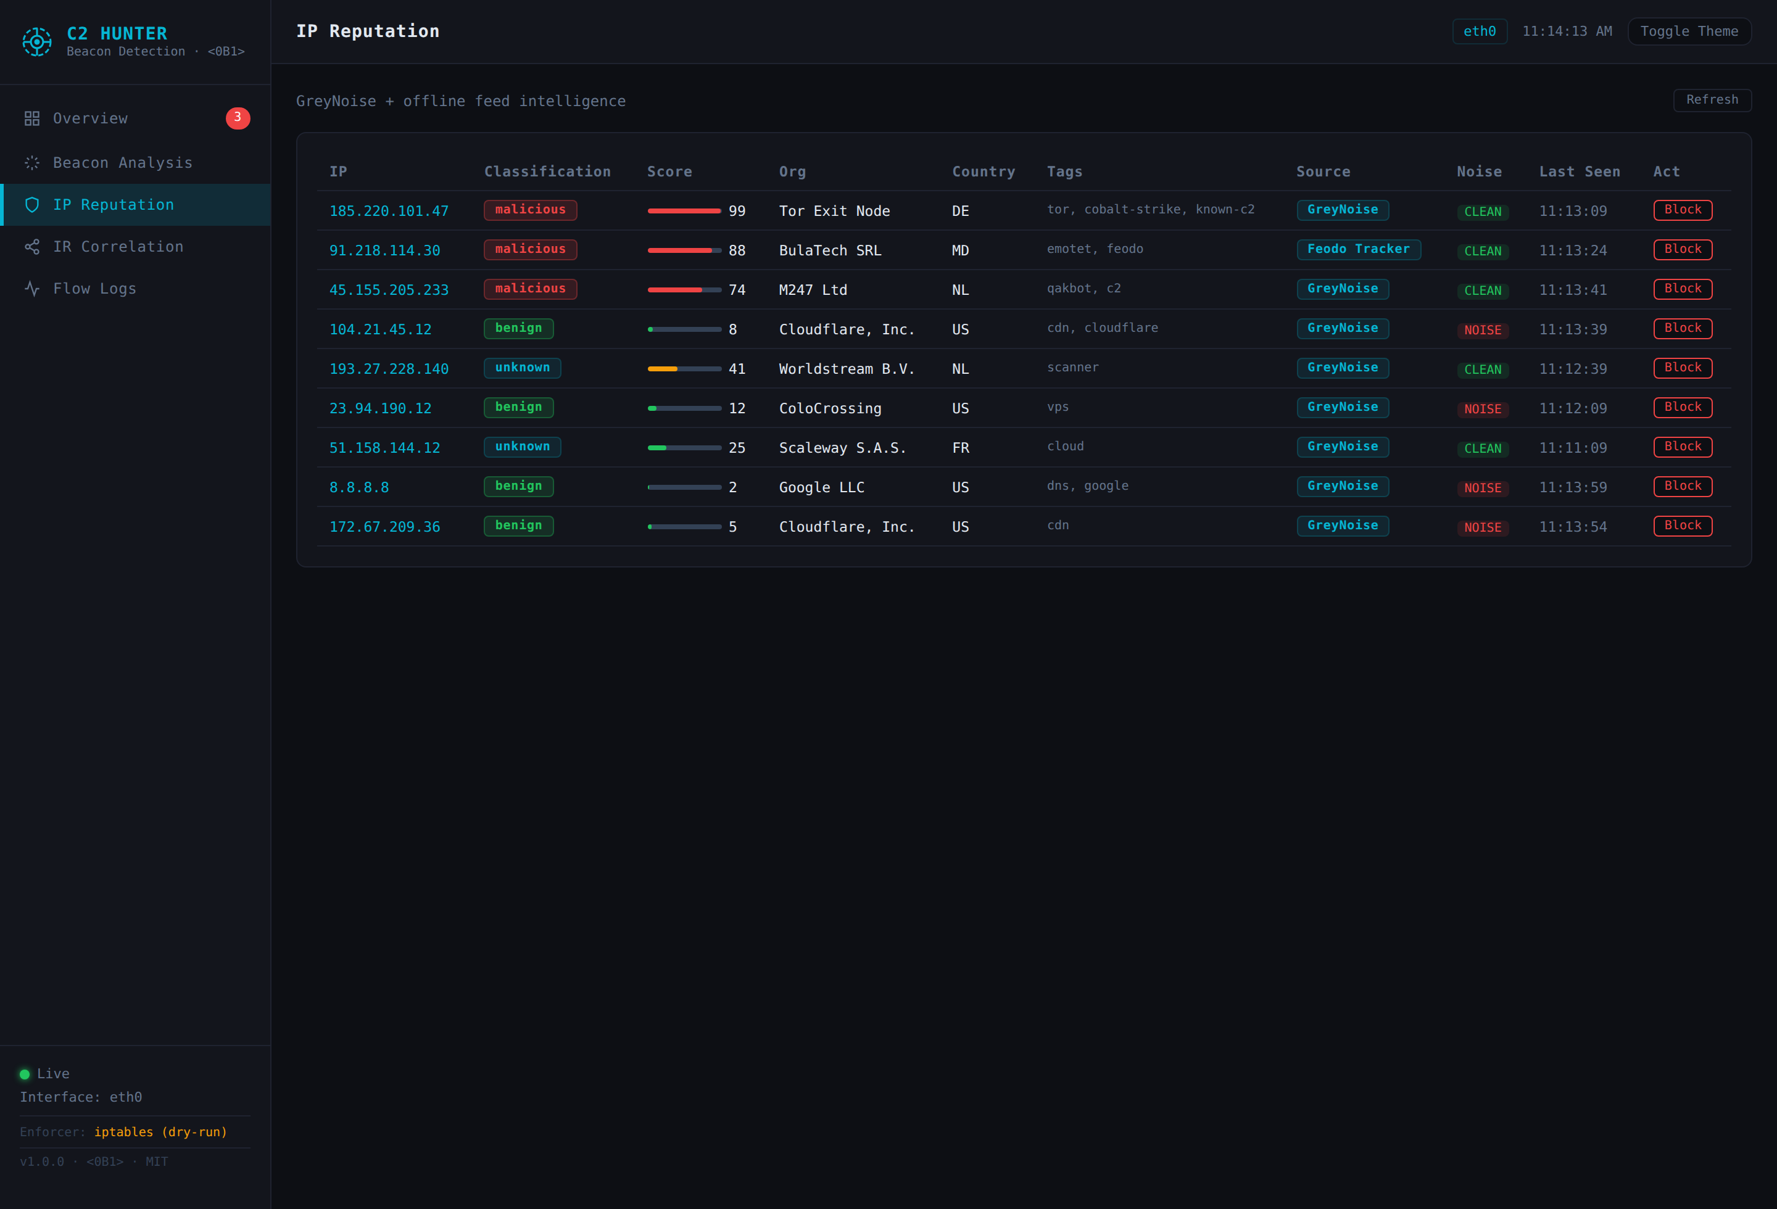Click the green Live status dot

click(x=25, y=1074)
